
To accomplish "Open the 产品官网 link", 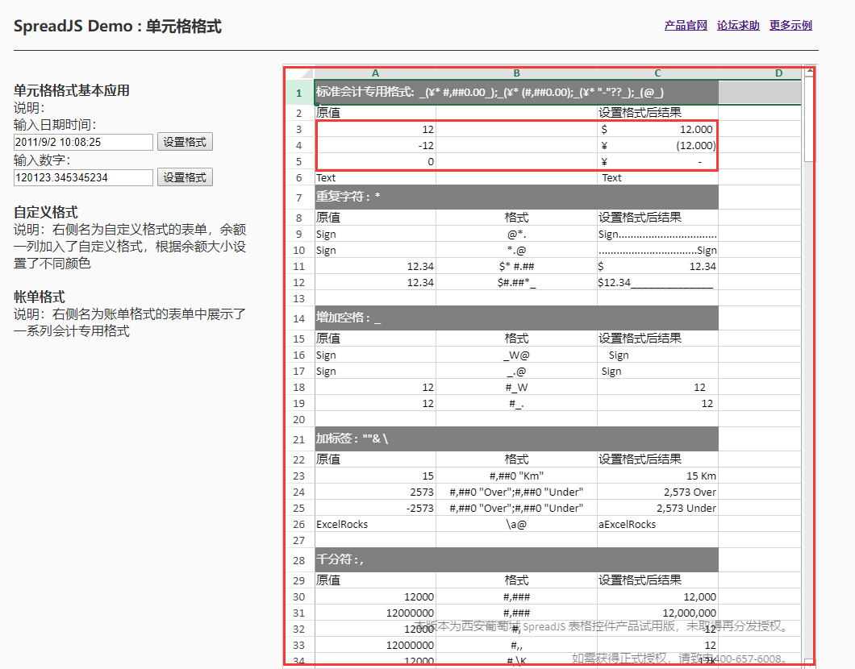I will pos(686,25).
